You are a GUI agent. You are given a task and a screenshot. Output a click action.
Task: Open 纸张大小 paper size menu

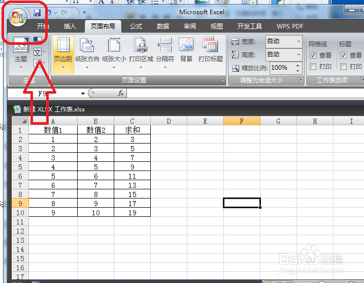[x=114, y=53]
